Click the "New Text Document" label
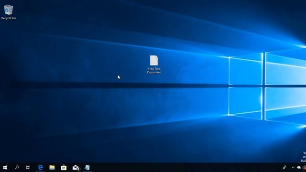The width and height of the screenshot is (306, 172). 154,70
